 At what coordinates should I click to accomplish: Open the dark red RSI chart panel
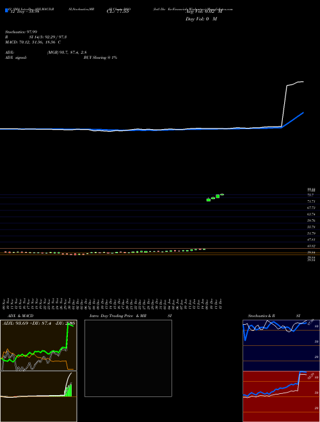[x=281, y=396]
